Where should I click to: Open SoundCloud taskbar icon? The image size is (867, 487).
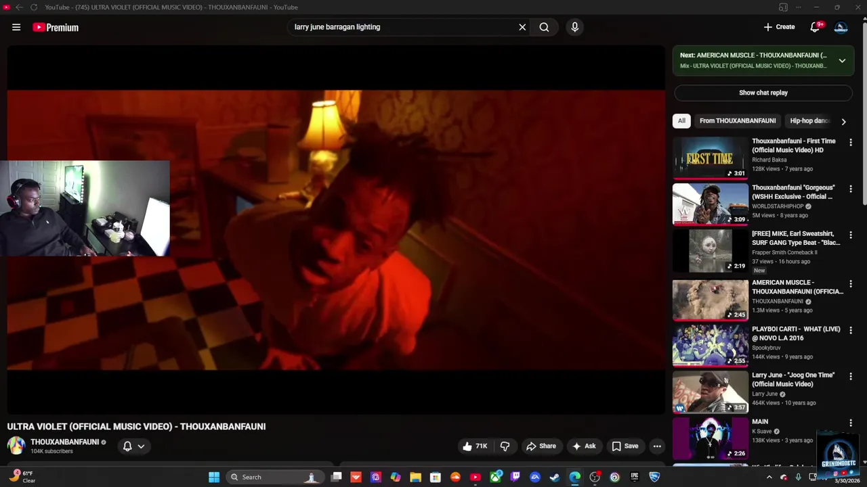(x=455, y=477)
